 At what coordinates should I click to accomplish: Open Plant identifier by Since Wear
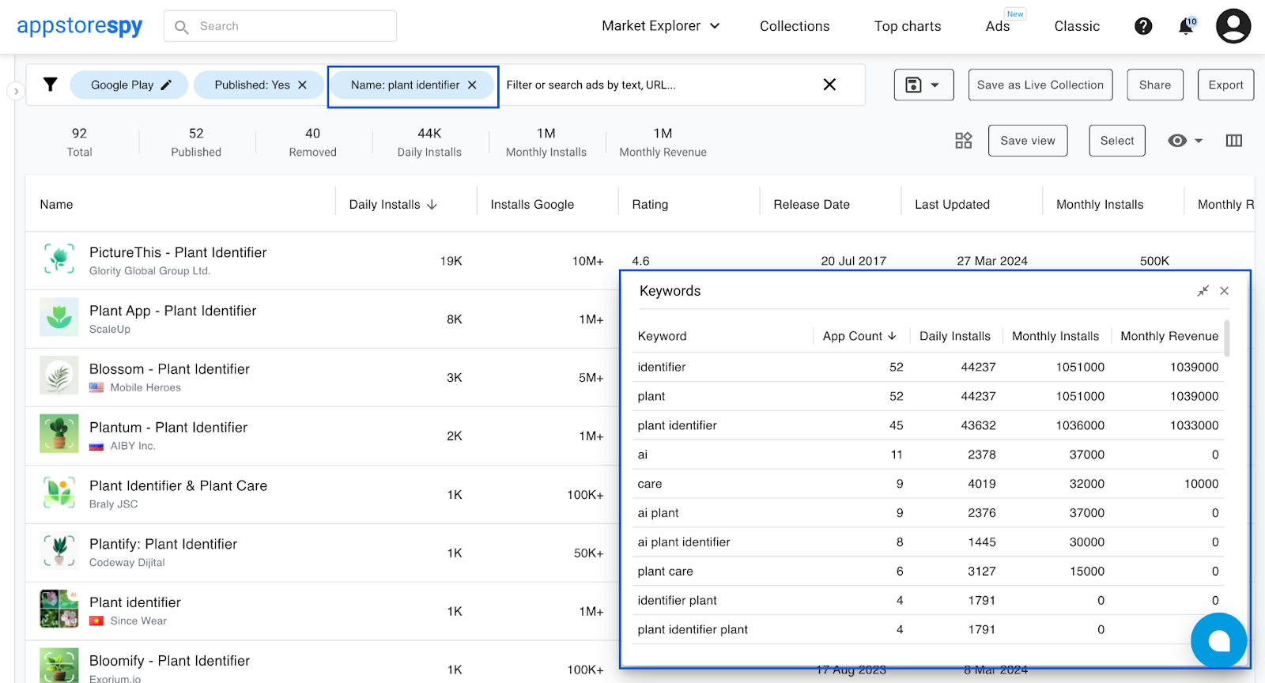pyautogui.click(x=135, y=602)
